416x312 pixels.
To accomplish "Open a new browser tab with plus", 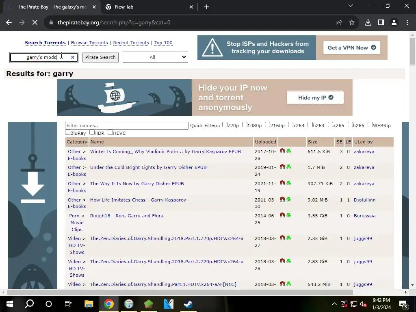I will [207, 7].
